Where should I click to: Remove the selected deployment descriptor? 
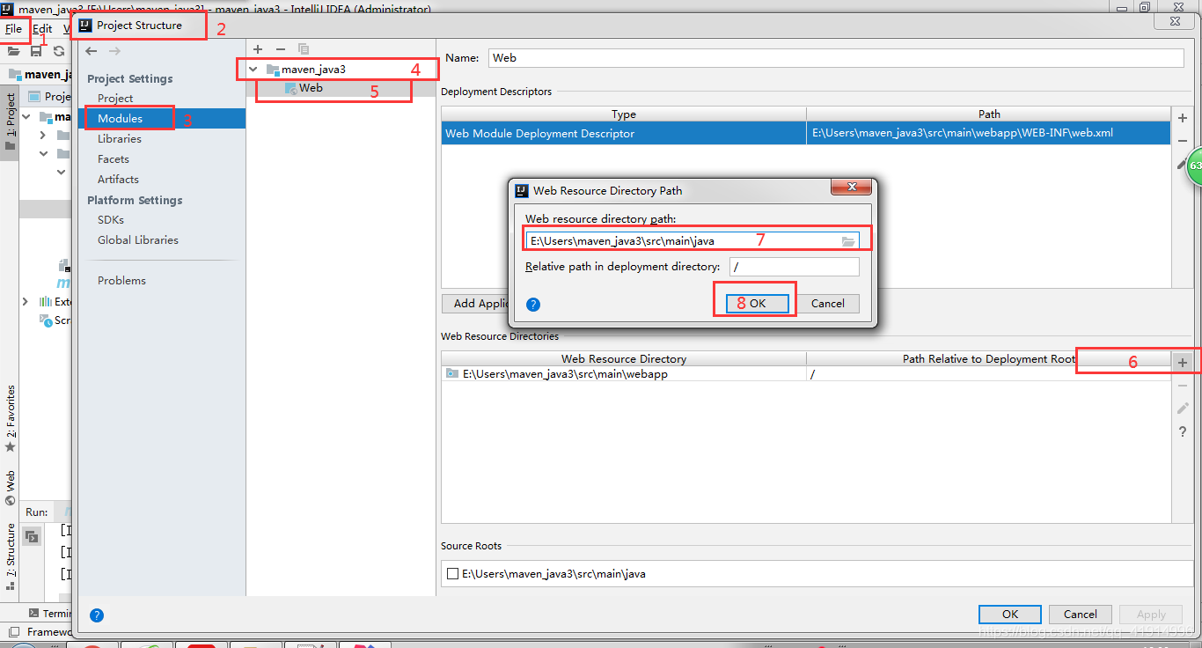pyautogui.click(x=1183, y=141)
